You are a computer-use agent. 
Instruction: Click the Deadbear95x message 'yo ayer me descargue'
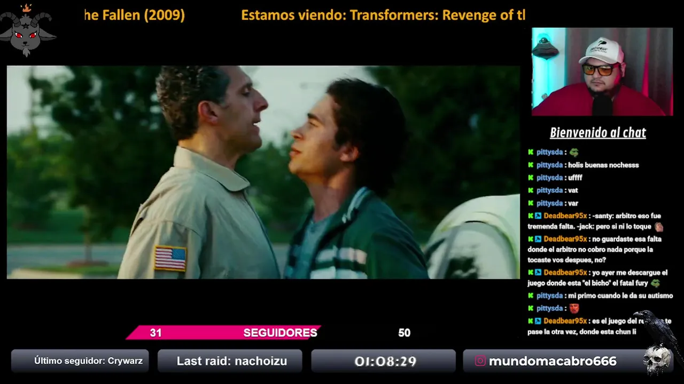click(x=597, y=278)
